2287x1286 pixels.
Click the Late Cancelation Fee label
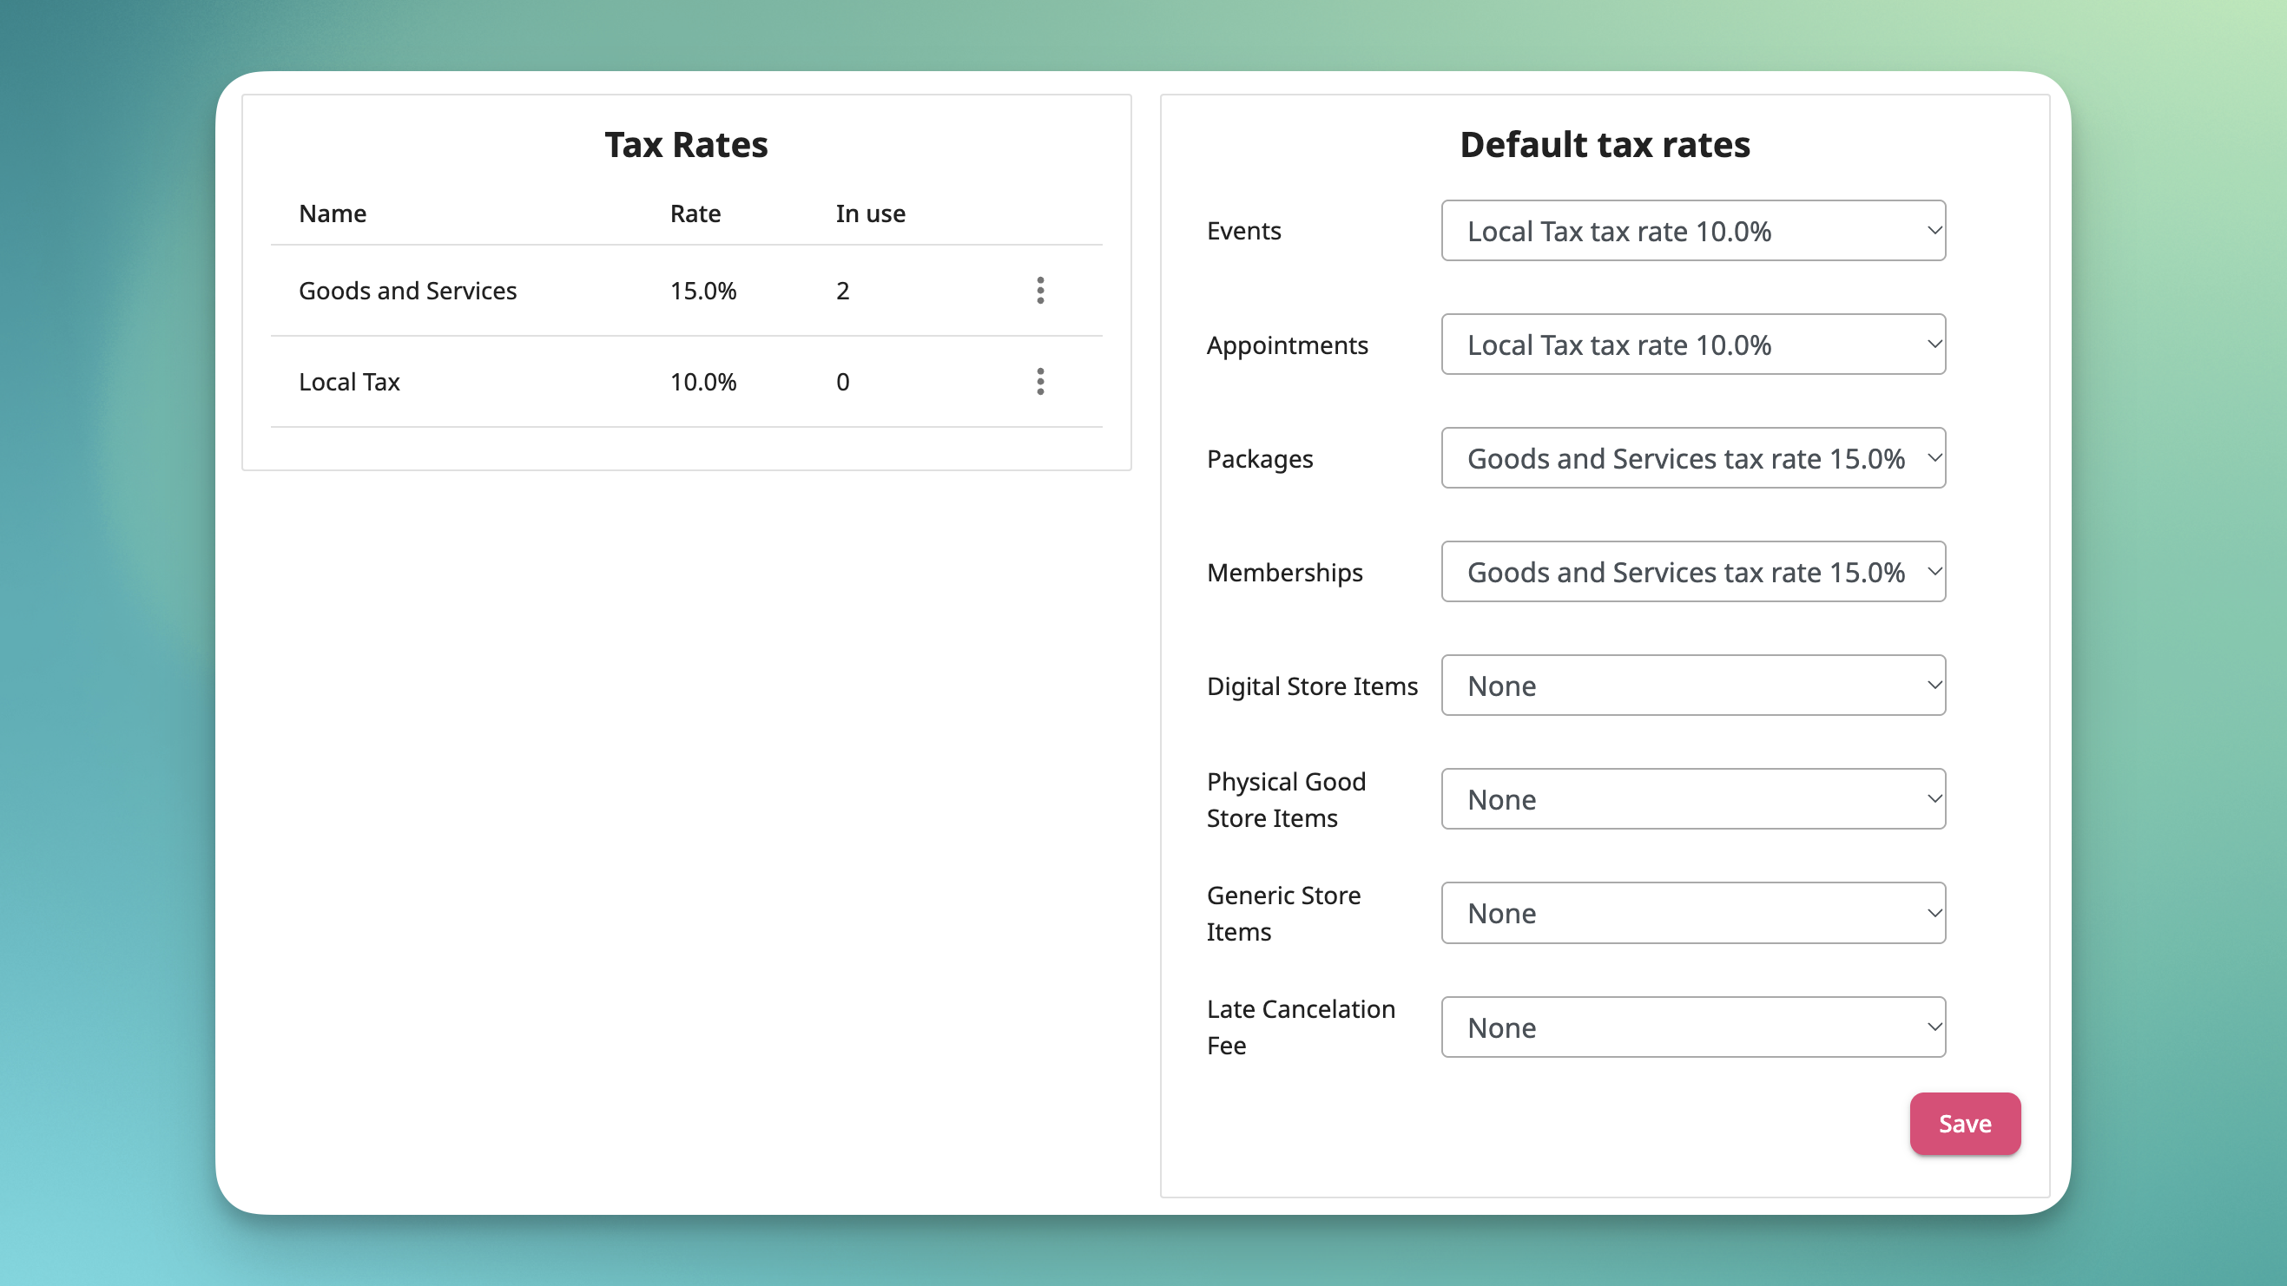pos(1301,1027)
